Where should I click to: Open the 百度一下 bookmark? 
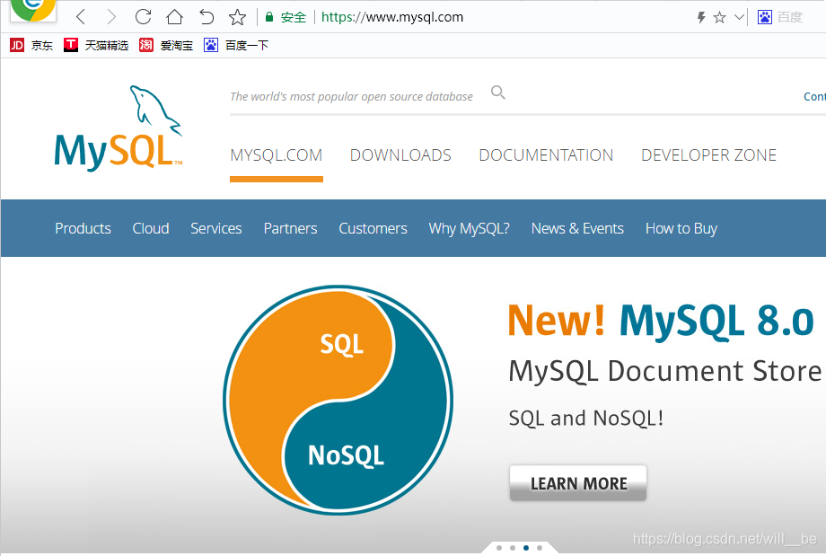[236, 45]
